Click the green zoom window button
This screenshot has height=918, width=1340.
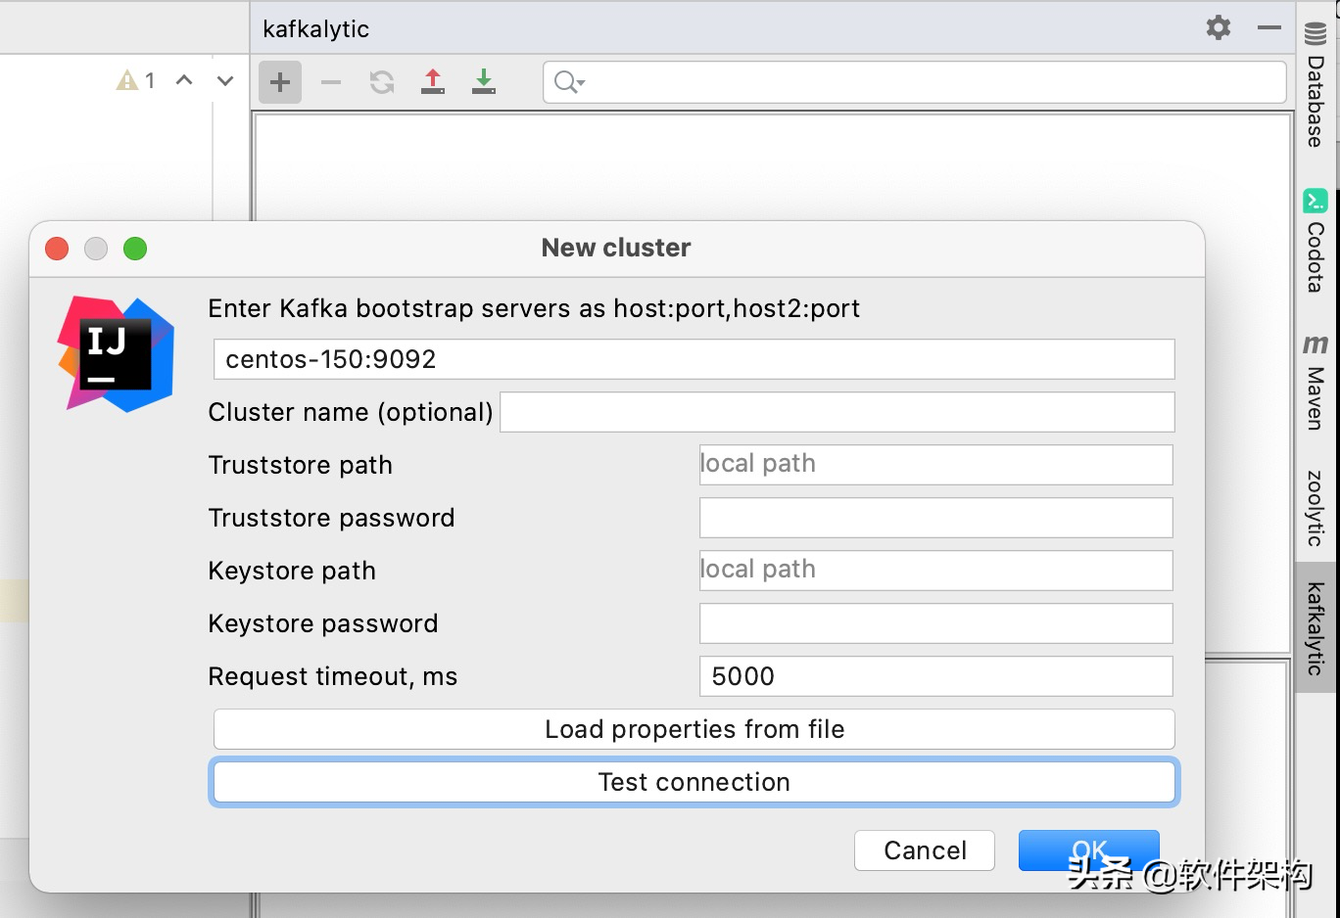click(x=135, y=249)
